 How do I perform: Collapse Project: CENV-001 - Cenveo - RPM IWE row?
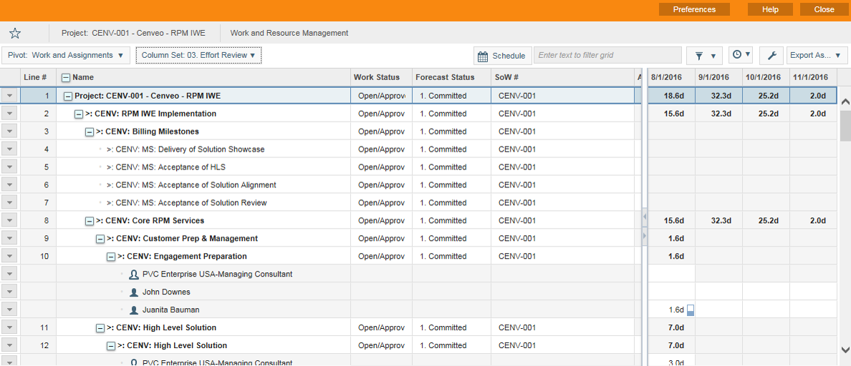coord(68,96)
